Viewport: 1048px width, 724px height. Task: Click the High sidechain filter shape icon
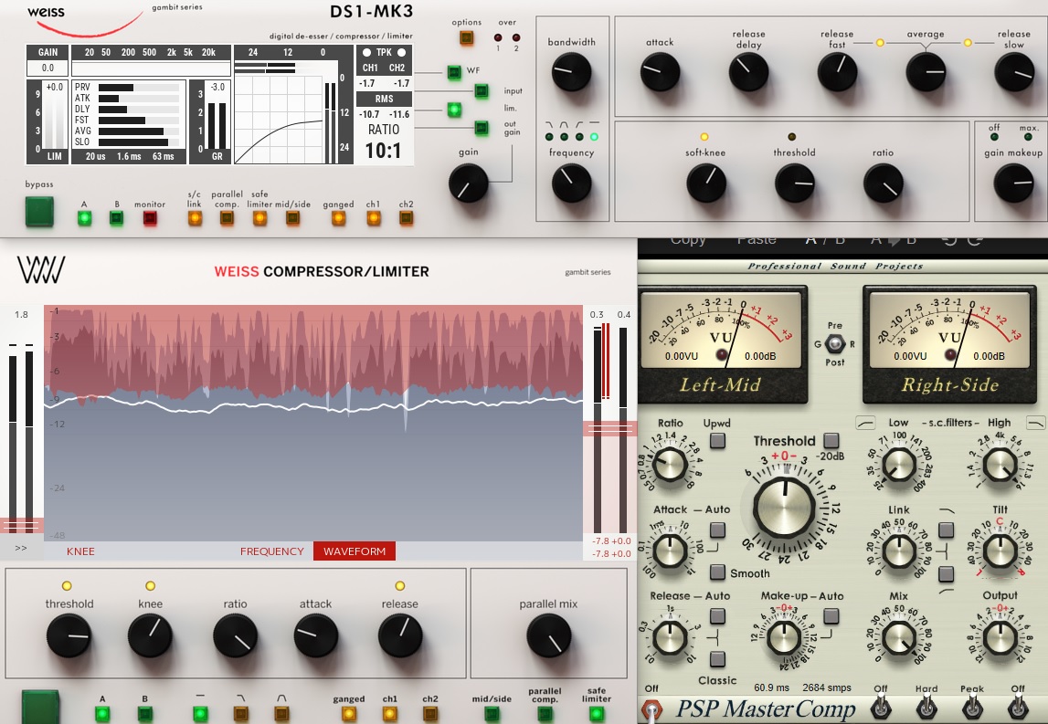pos(1034,423)
